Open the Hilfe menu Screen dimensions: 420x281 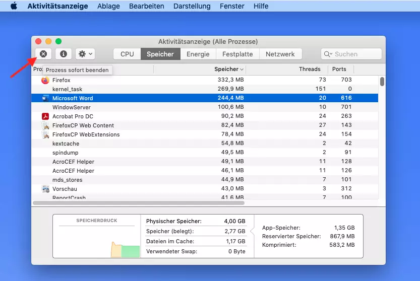(261, 6)
